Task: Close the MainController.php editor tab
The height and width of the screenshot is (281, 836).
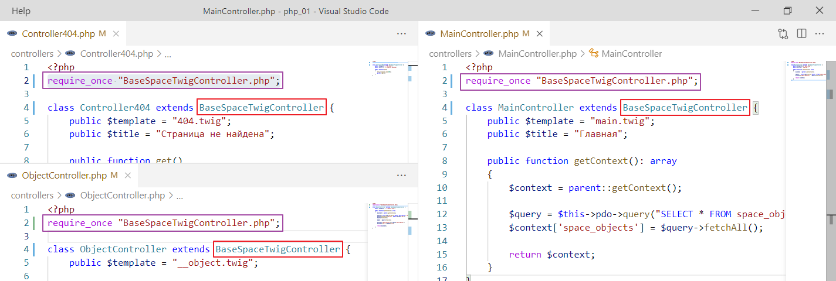Action: (539, 34)
